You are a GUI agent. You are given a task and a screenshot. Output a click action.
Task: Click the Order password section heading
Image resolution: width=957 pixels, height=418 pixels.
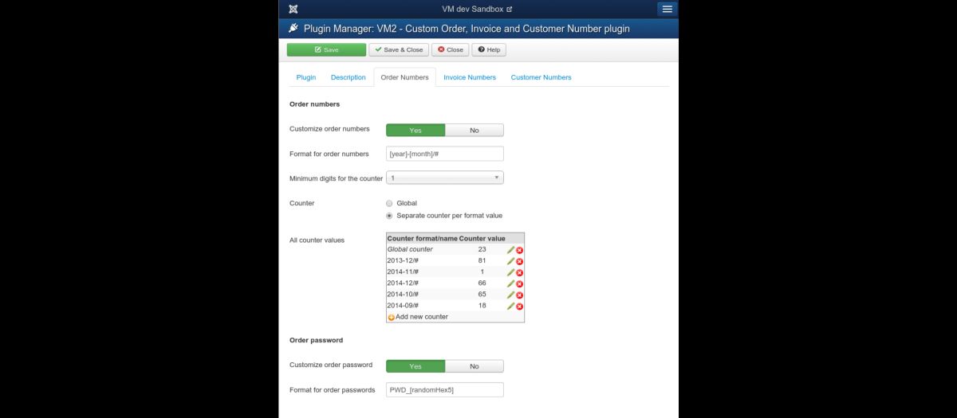click(x=316, y=340)
